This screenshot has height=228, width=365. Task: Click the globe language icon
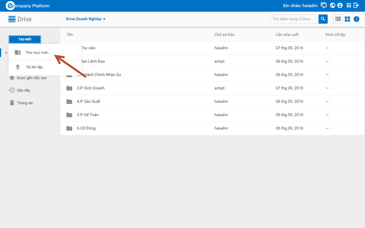coord(332,5)
